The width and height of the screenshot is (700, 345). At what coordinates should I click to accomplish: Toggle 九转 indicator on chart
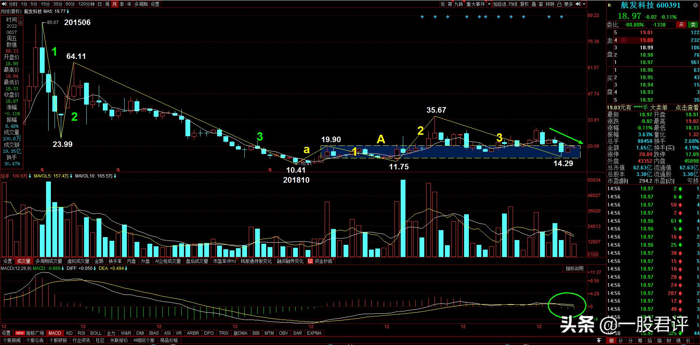(x=459, y=4)
